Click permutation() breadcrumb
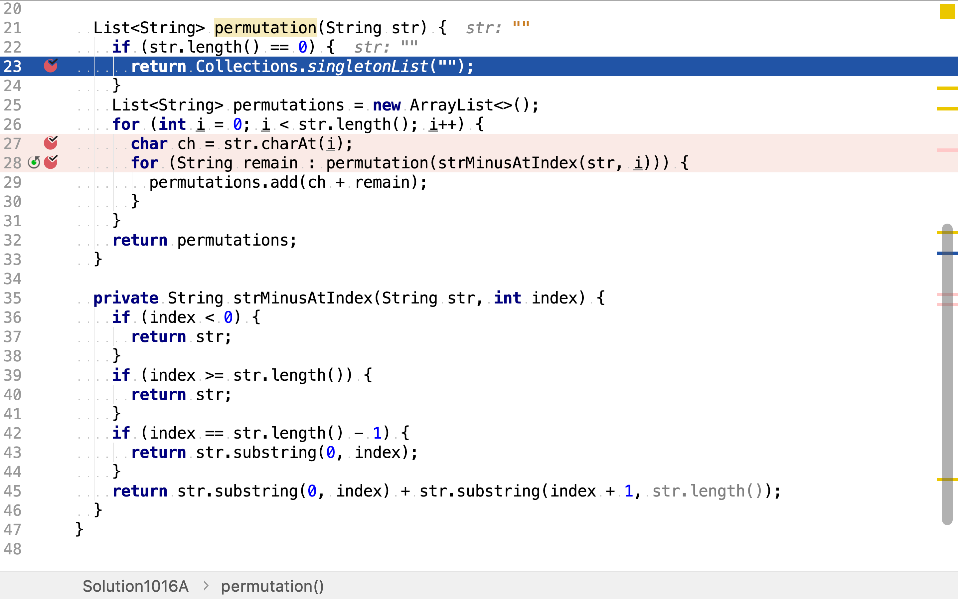The width and height of the screenshot is (958, 599). (x=272, y=586)
